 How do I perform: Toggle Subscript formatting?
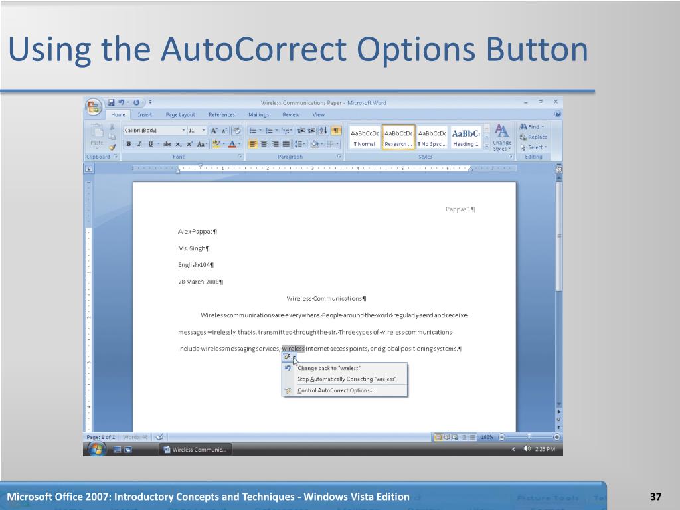point(178,144)
